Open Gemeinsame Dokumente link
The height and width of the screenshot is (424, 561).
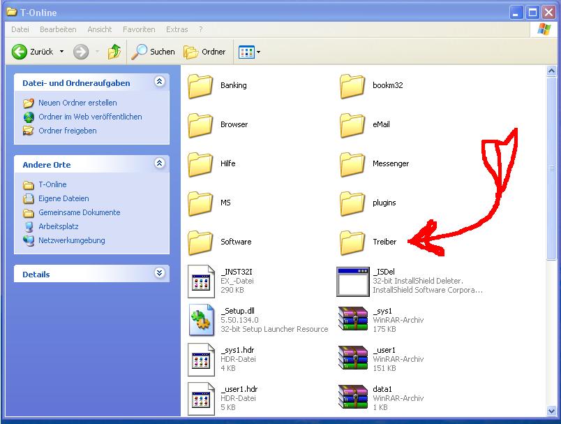coord(80,212)
